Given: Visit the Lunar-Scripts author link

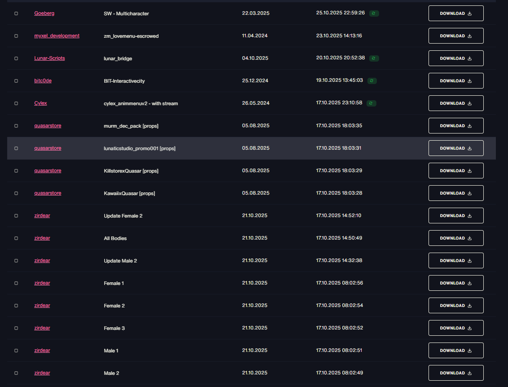Looking at the screenshot, I should point(49,58).
